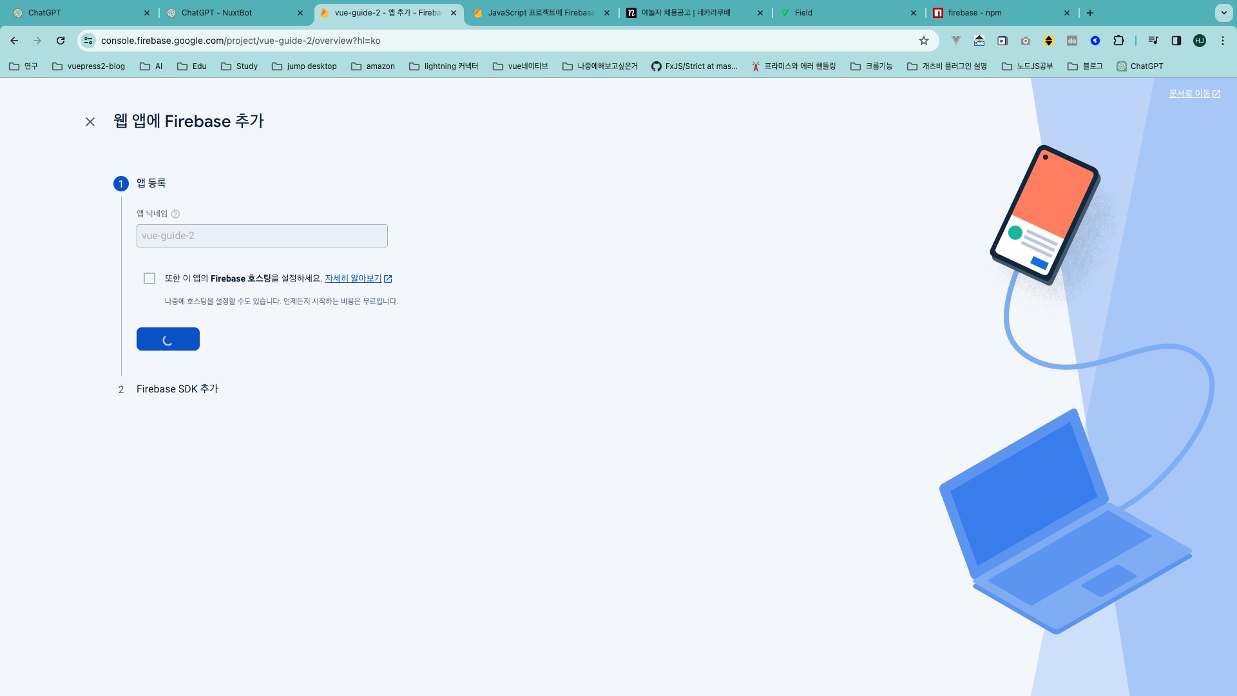Open the jump desktop bookmark folder
This screenshot has width=1237, height=696.
[304, 66]
